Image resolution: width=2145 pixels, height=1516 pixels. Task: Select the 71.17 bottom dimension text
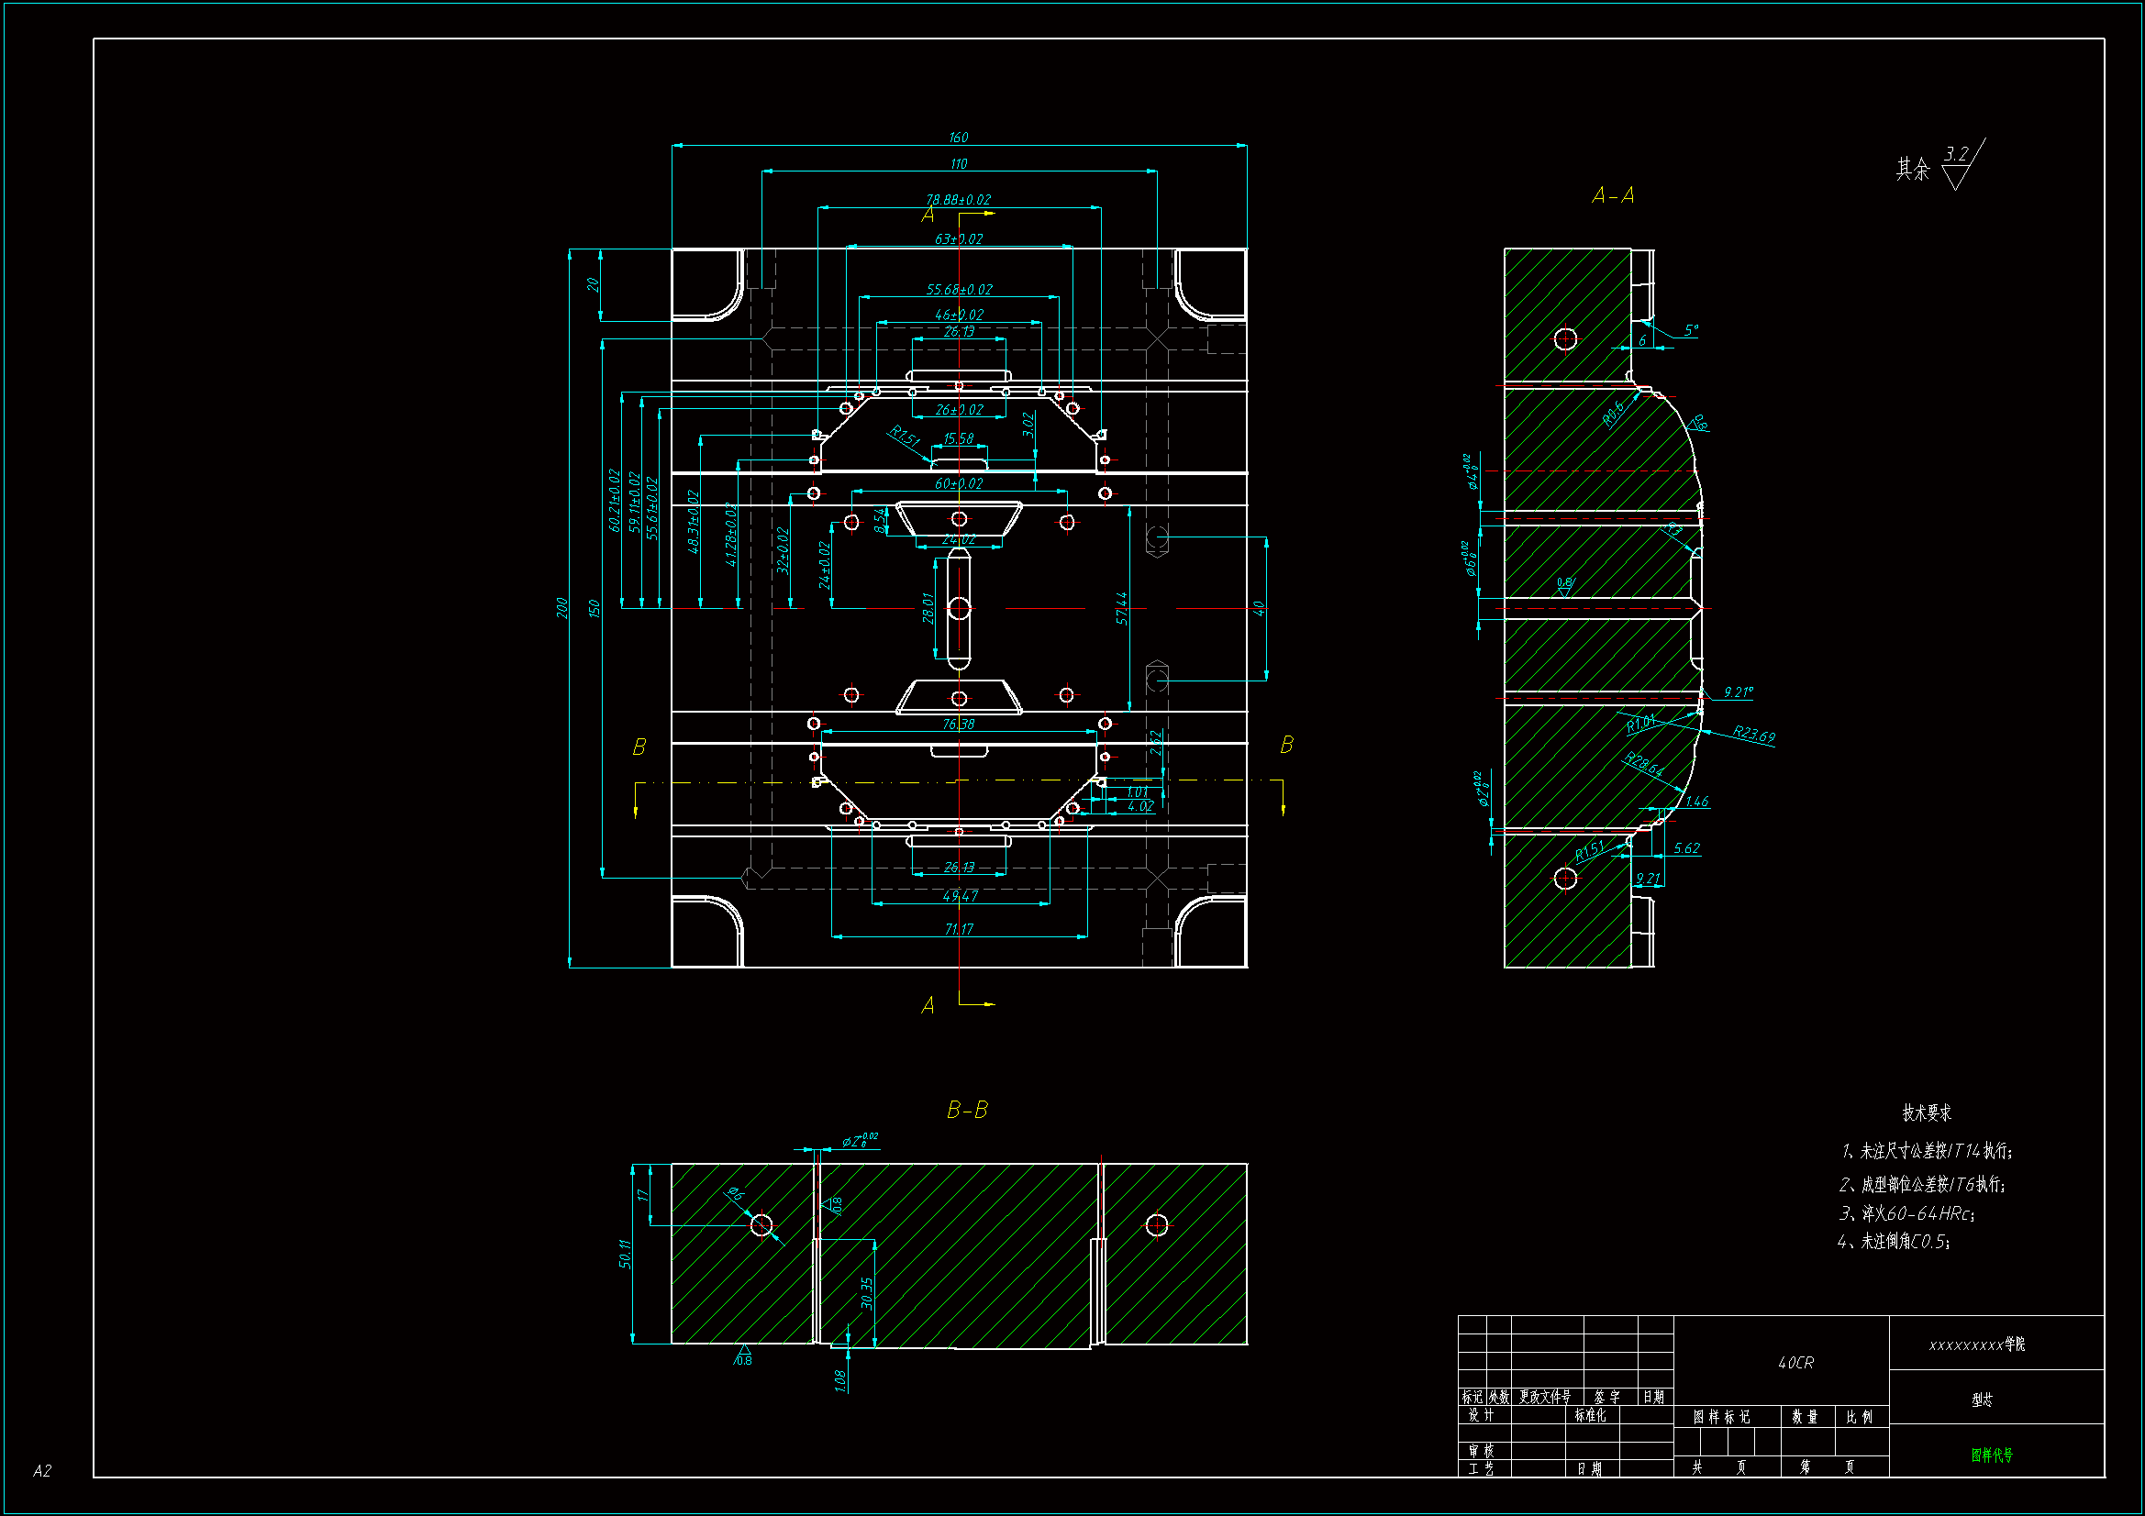click(x=959, y=928)
